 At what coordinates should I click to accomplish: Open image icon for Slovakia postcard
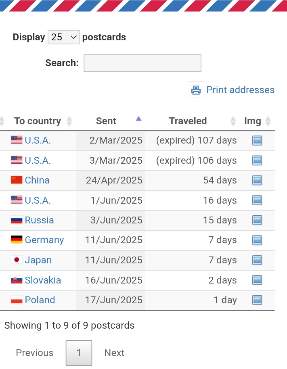[257, 280]
